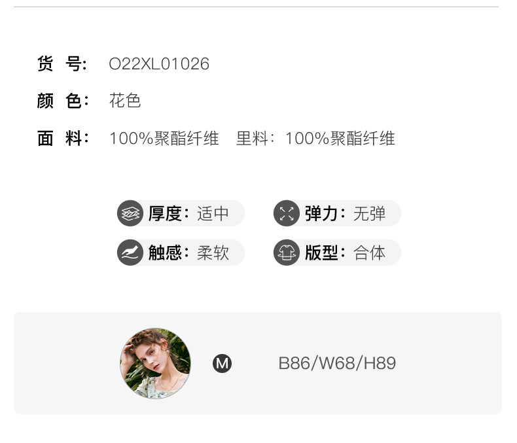Click the 货号 field label
The image size is (517, 443).
click(62, 63)
